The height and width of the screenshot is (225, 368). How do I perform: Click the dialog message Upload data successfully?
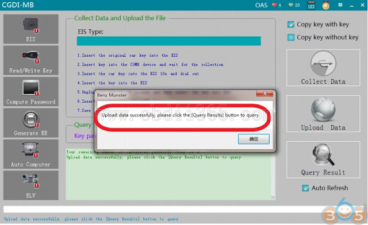point(180,115)
